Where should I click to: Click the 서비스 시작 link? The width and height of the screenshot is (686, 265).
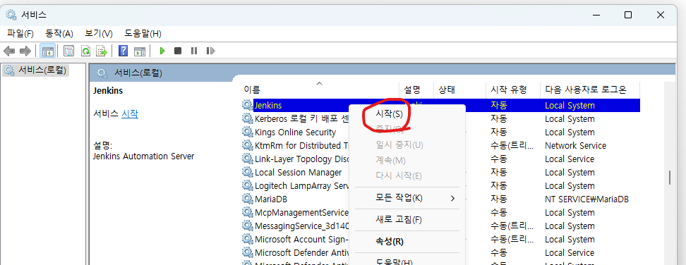click(x=129, y=113)
